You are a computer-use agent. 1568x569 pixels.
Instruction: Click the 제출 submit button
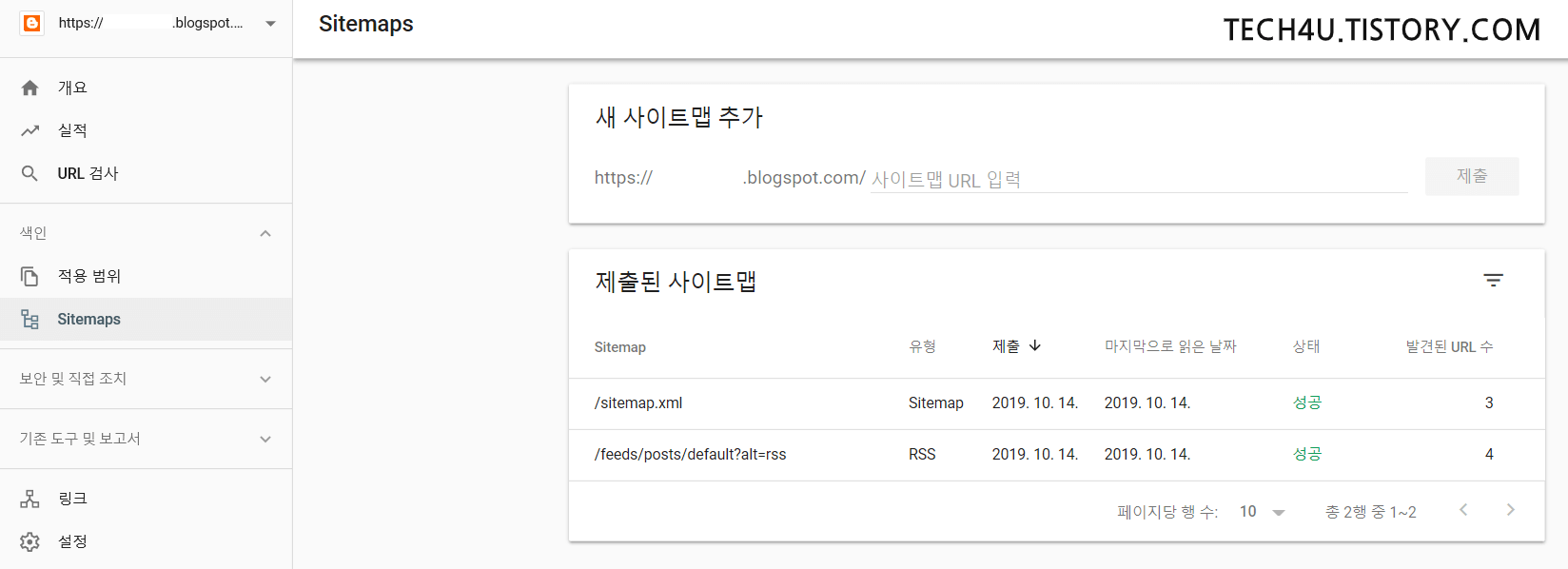pos(1472,176)
